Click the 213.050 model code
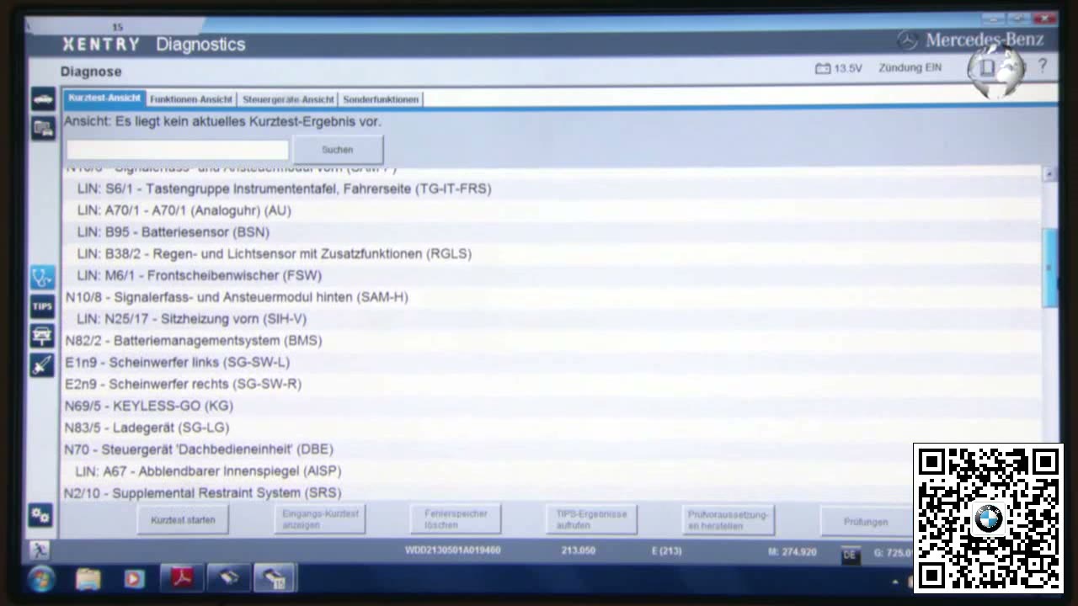Screen dimensions: 1078x606 tap(579, 550)
